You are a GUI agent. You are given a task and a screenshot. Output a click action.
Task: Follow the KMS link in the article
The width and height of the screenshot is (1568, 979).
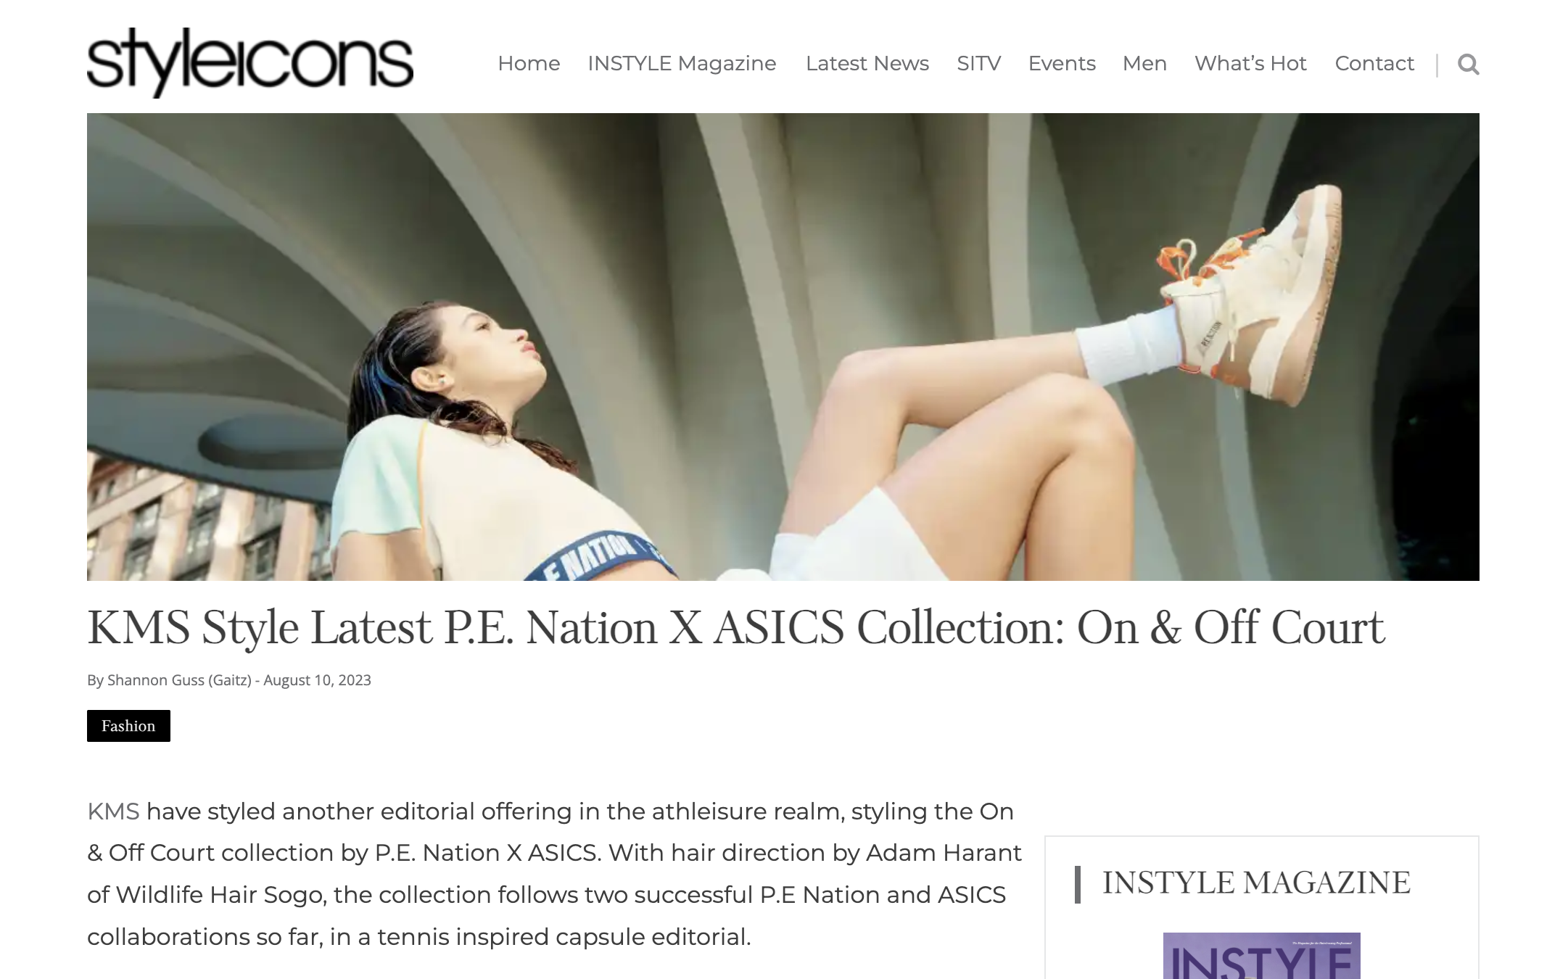click(x=113, y=811)
